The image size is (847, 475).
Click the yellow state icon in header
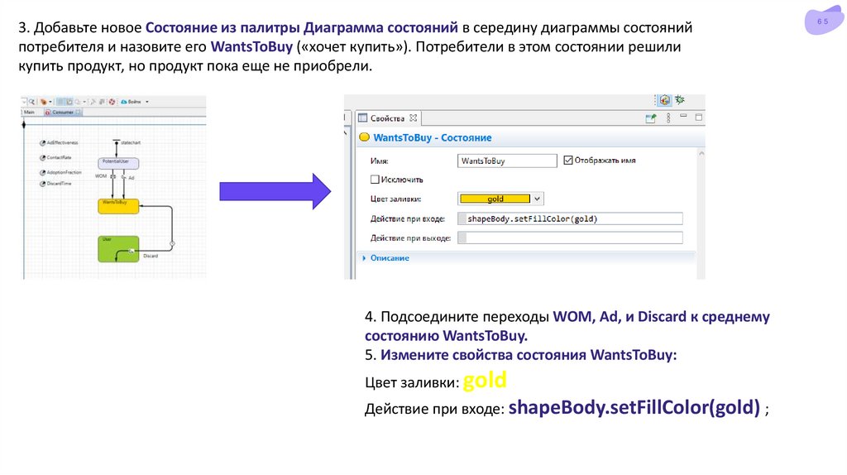tap(365, 137)
